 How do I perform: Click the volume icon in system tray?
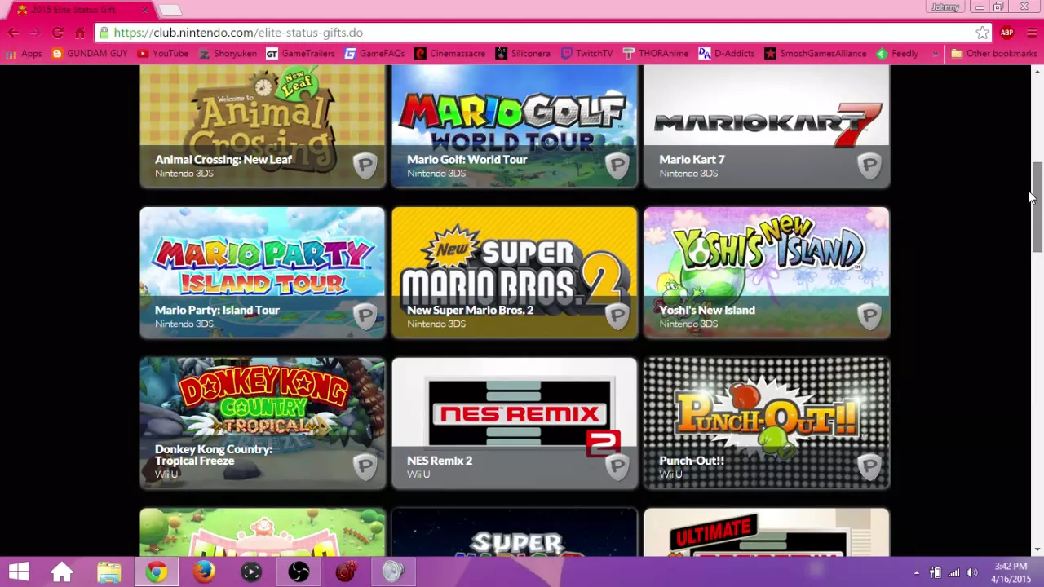tap(971, 572)
